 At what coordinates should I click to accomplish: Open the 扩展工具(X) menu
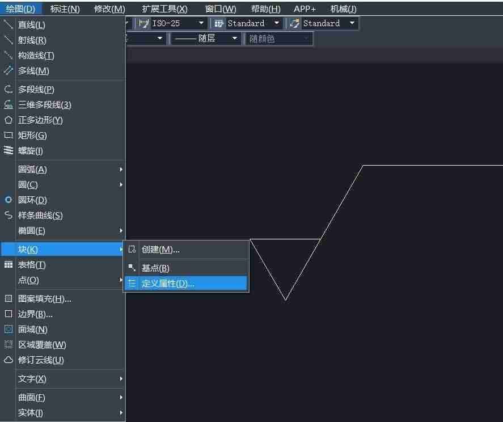(x=164, y=9)
